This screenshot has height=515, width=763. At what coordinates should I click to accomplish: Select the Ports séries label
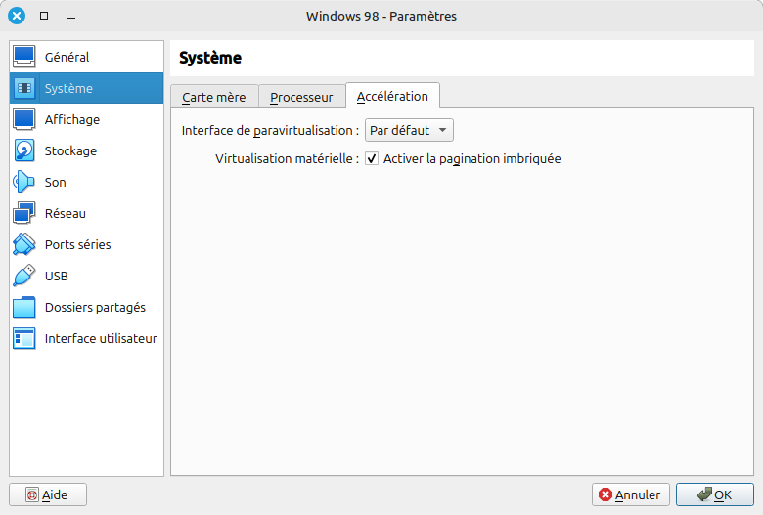[x=78, y=244]
